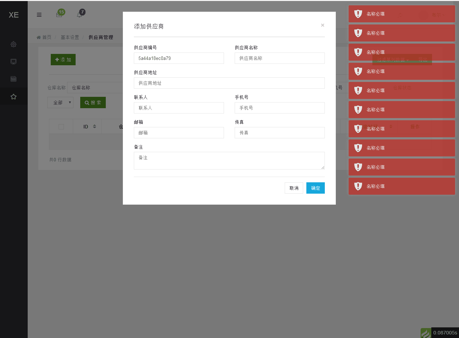The image size is (459, 338).
Task: Open the settings gear in the sidebar
Action: point(13,44)
